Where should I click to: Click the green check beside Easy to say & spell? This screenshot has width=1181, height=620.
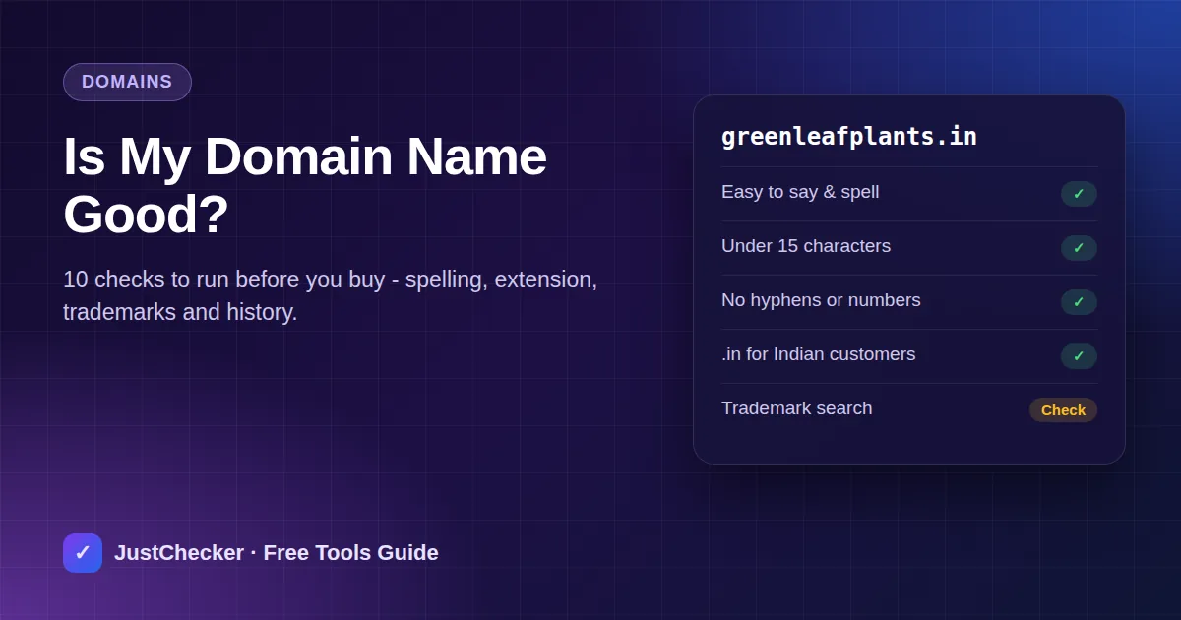pos(1079,194)
